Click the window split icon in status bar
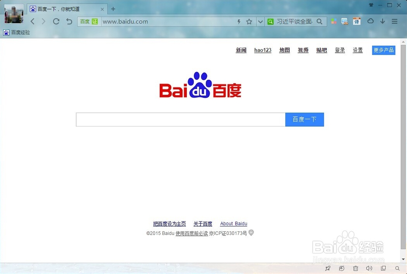This screenshot has width=407, height=274. (383, 268)
